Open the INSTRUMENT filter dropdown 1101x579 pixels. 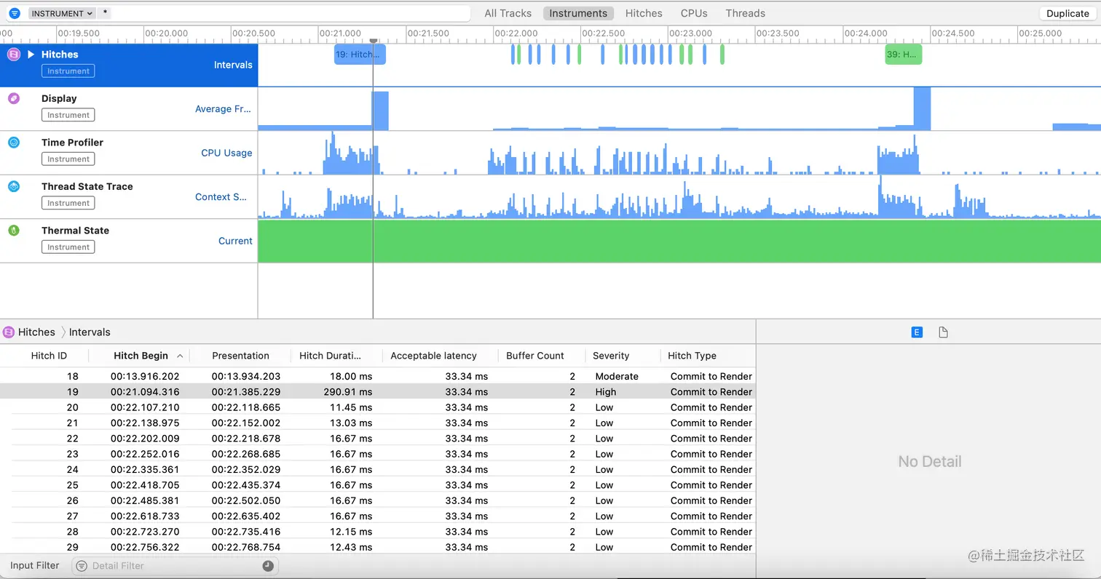coord(63,13)
